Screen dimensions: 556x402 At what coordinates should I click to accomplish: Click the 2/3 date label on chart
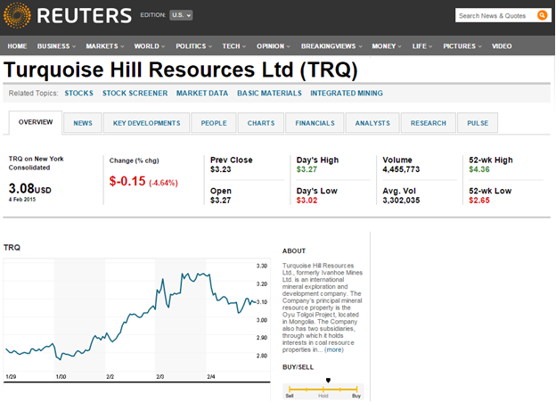click(x=160, y=376)
